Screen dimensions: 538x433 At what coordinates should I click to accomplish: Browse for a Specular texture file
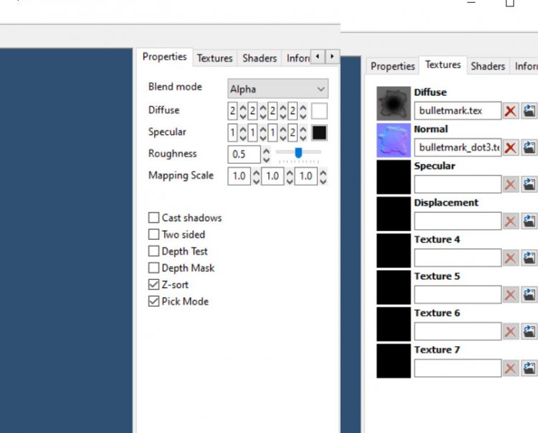point(529,185)
